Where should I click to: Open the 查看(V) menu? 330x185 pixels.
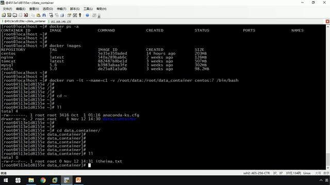coord(34,9)
